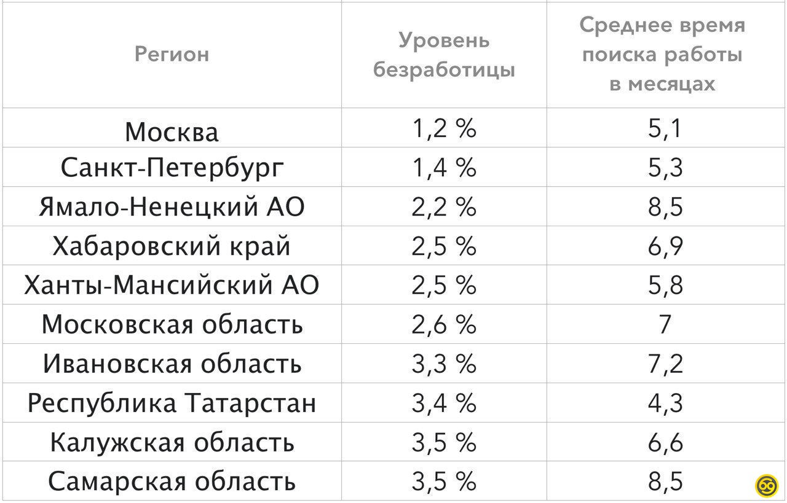
Task: Select the Республика Татарстан region cell
Action: [x=172, y=403]
